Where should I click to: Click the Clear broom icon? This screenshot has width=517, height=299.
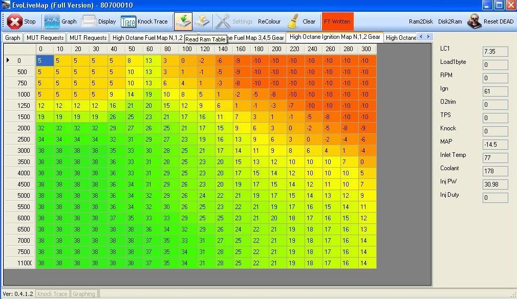(293, 21)
